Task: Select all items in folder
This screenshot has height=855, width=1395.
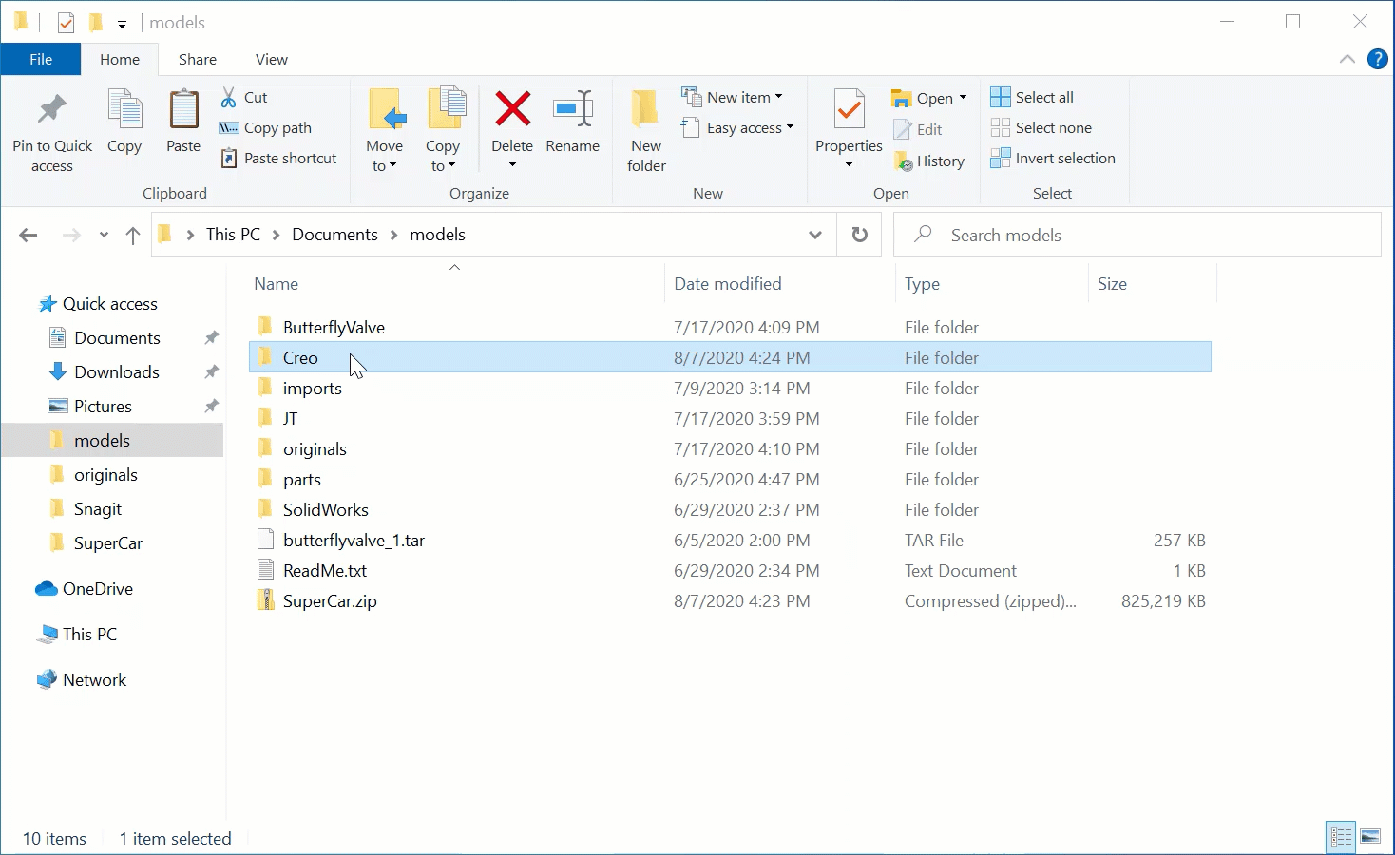Action: pos(1032,97)
